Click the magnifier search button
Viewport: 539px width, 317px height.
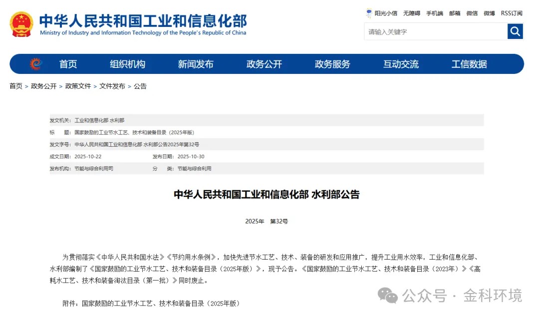(515, 31)
